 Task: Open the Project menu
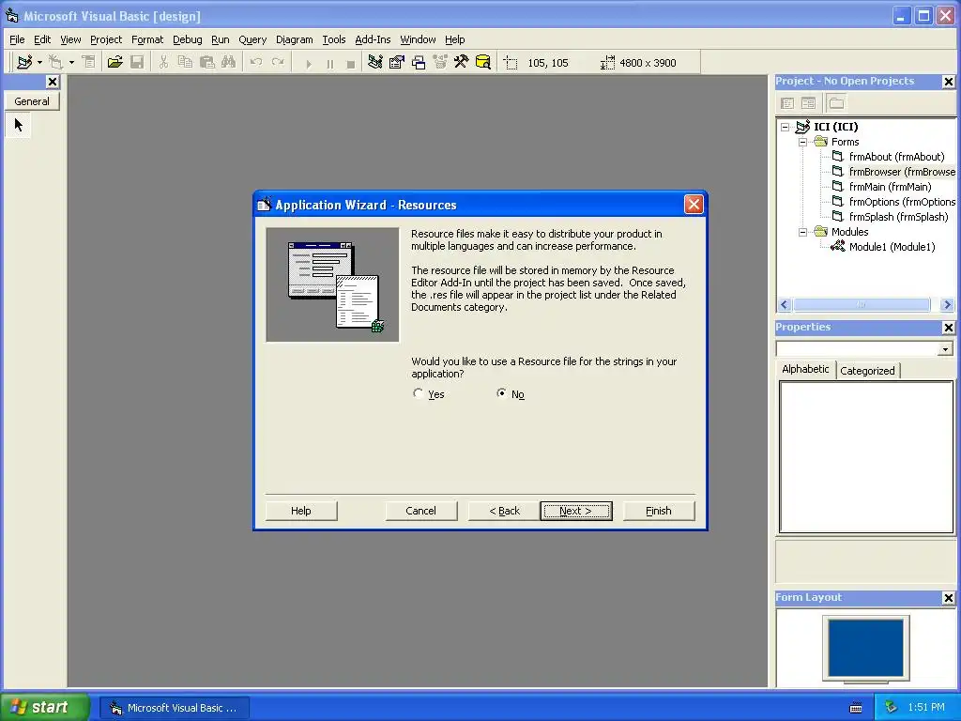coord(105,39)
